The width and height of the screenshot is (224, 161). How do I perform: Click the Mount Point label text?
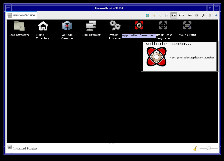coord(187,35)
